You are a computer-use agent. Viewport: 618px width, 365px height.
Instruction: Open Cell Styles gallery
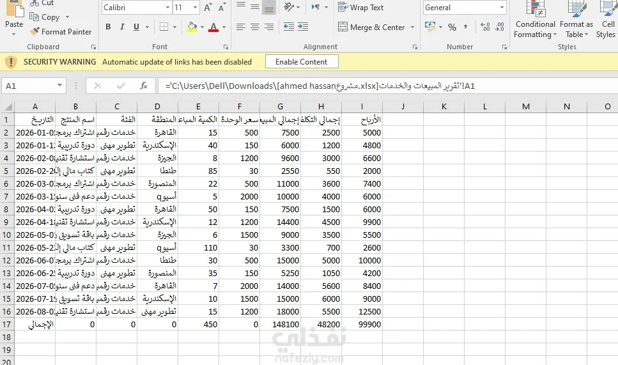click(607, 20)
